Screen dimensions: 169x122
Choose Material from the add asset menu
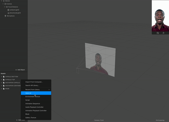click(36, 93)
